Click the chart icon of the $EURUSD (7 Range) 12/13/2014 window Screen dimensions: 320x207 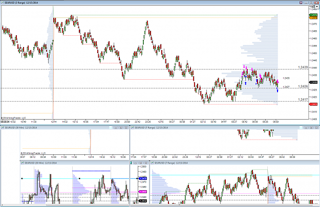(152, 163)
